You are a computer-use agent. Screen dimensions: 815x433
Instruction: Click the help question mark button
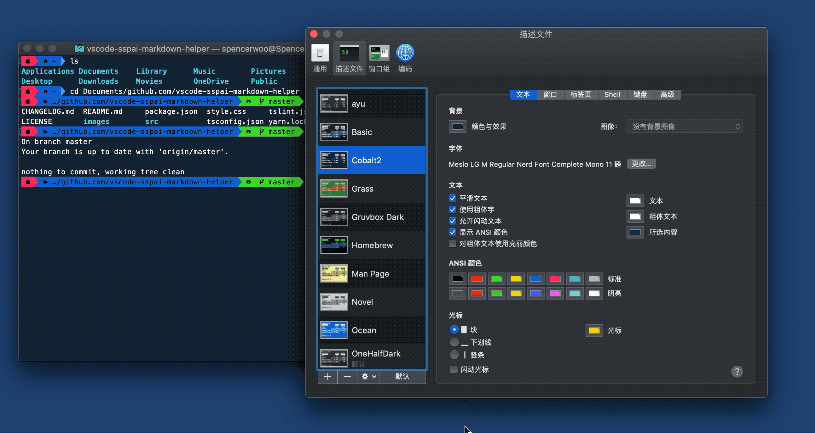[737, 372]
